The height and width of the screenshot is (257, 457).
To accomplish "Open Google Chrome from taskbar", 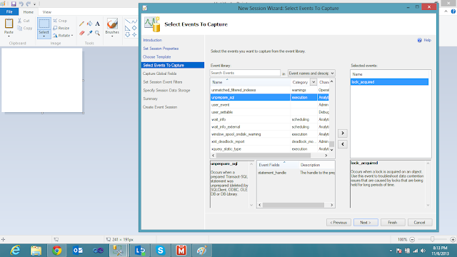I will click(x=57, y=251).
